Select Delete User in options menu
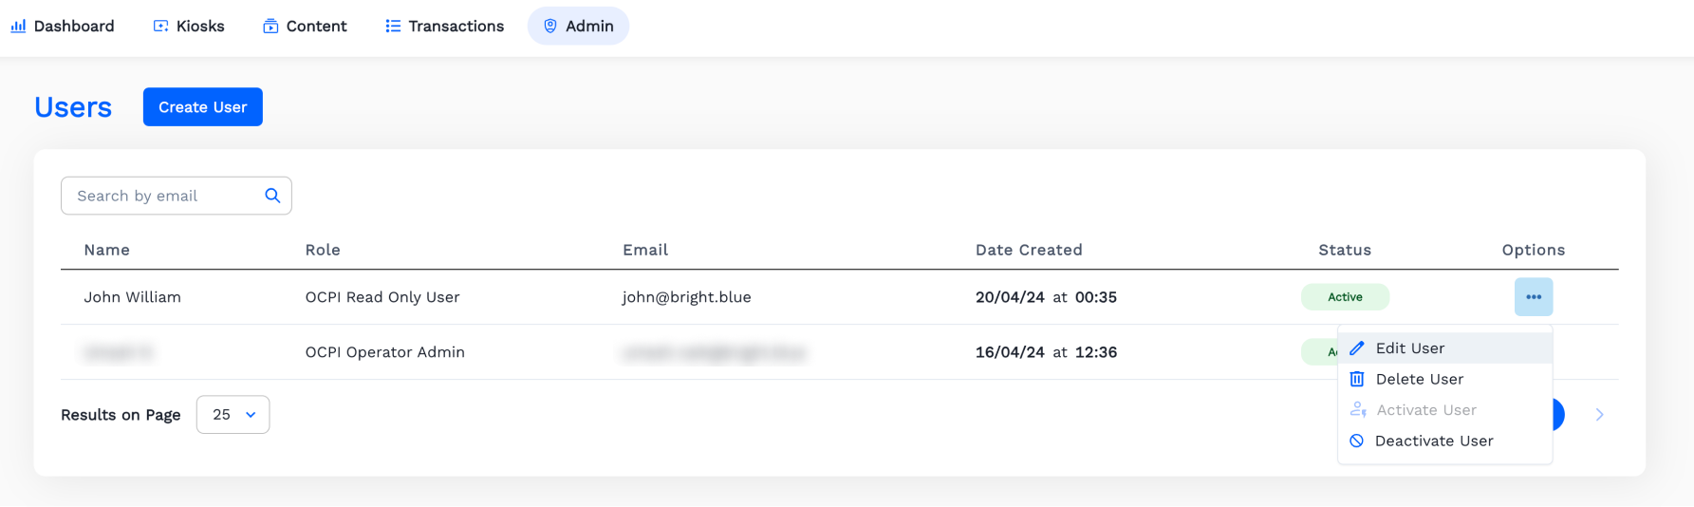This screenshot has height=507, width=1694. [x=1419, y=379]
